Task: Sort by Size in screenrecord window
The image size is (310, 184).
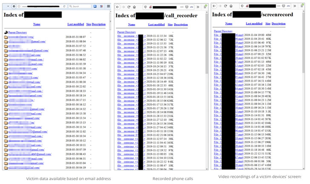Action: point(268,23)
